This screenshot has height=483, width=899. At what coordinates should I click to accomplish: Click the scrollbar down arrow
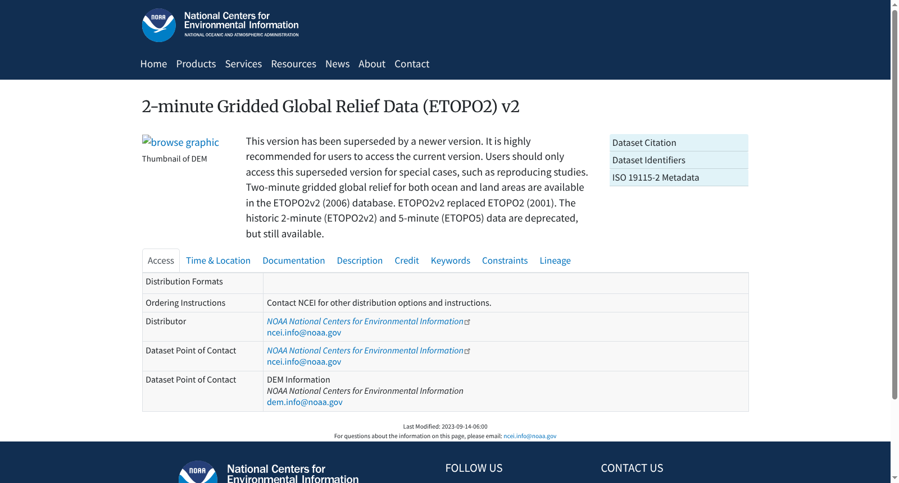[x=895, y=479]
